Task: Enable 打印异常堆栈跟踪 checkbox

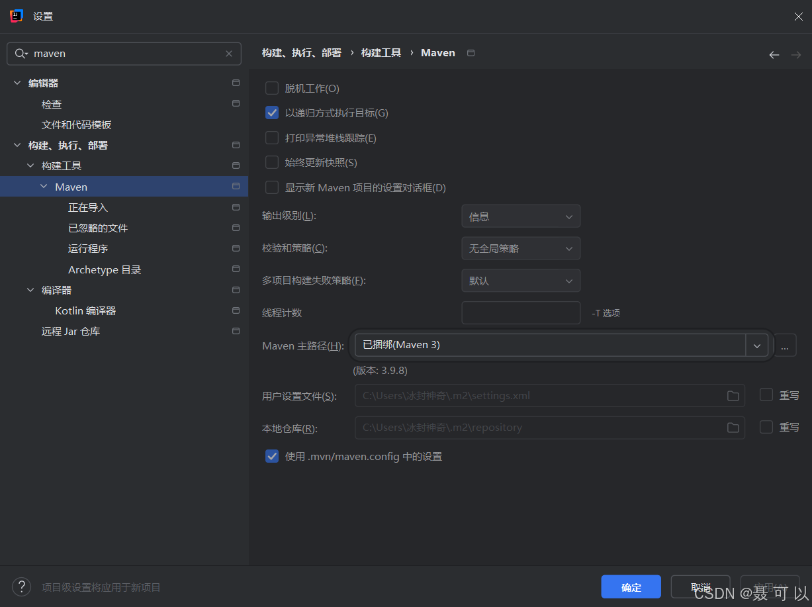Action: pos(272,138)
